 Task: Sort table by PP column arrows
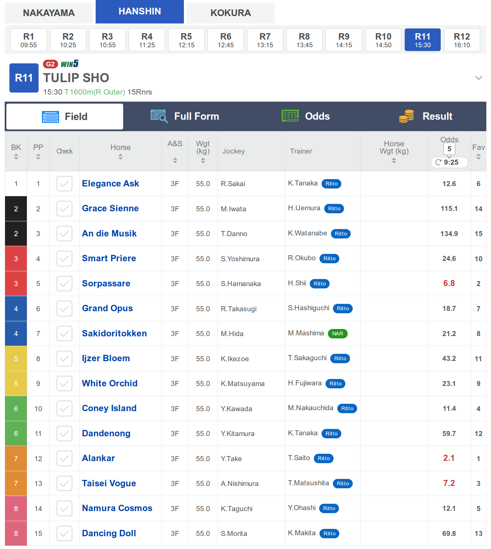[38, 157]
